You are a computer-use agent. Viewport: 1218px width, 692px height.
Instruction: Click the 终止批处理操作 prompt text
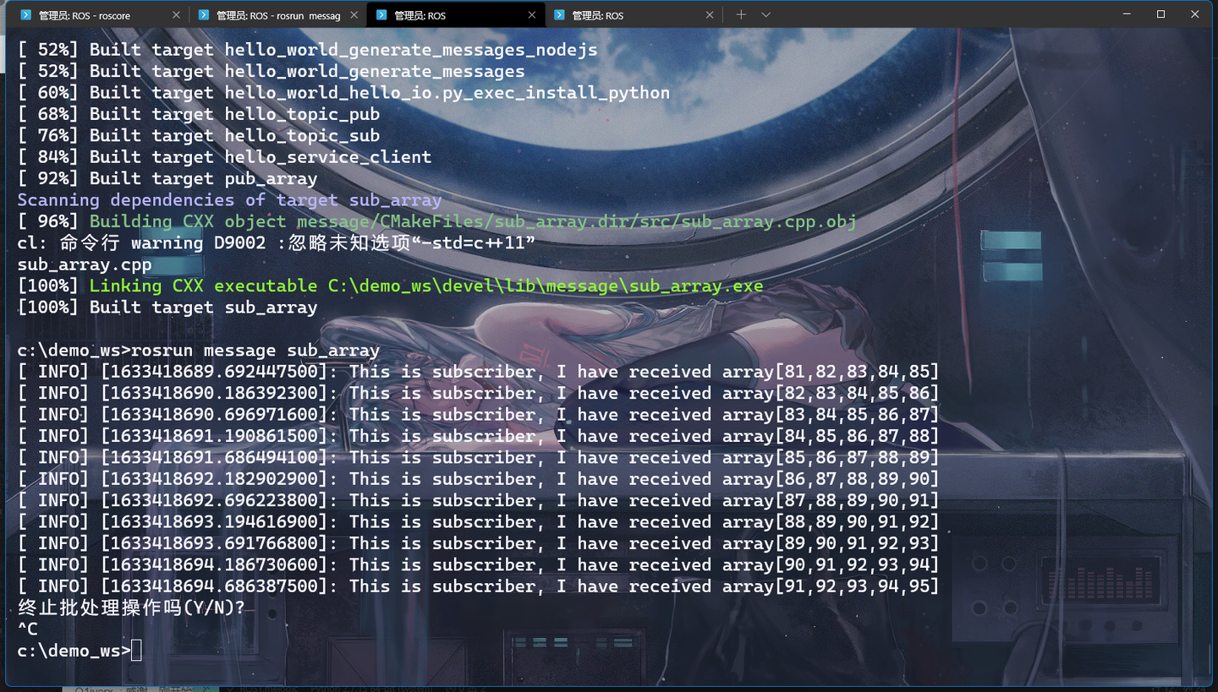click(x=127, y=608)
